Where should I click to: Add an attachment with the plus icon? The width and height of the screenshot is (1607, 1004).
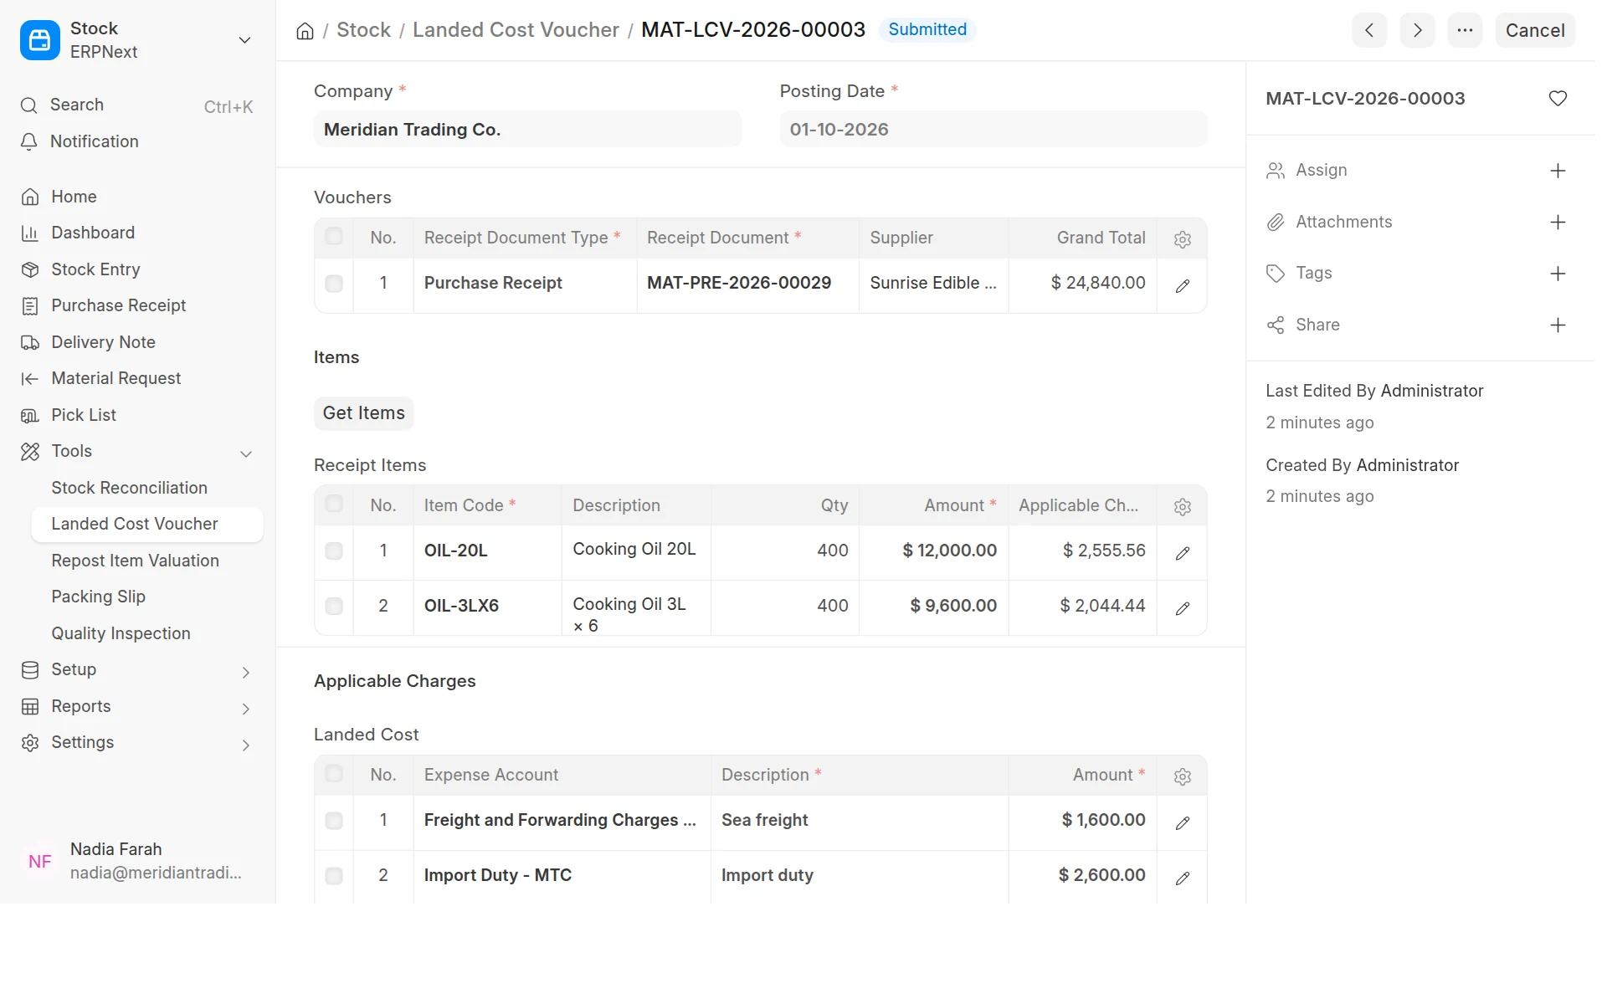tap(1558, 223)
